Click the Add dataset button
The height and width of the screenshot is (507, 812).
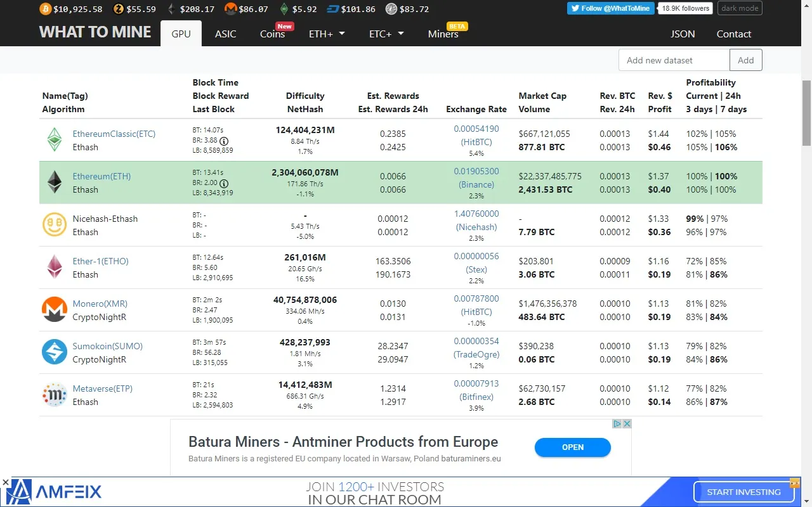coord(746,60)
